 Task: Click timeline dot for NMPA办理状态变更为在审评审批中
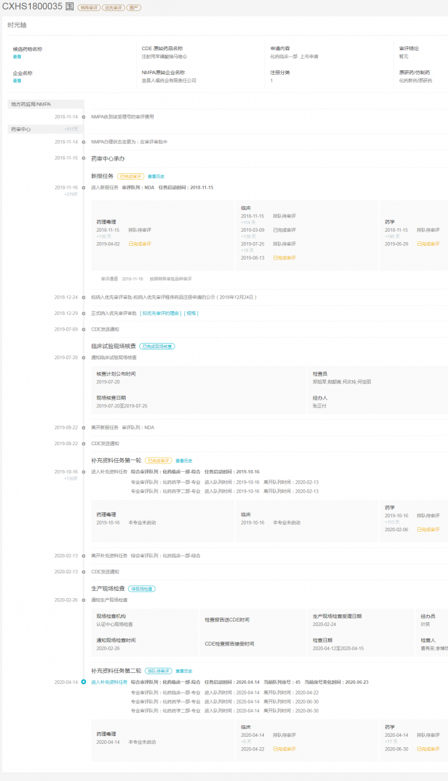click(x=83, y=142)
